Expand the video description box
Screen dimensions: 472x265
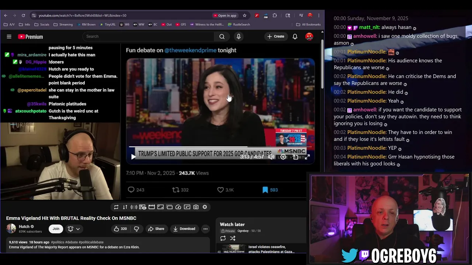coord(108,245)
